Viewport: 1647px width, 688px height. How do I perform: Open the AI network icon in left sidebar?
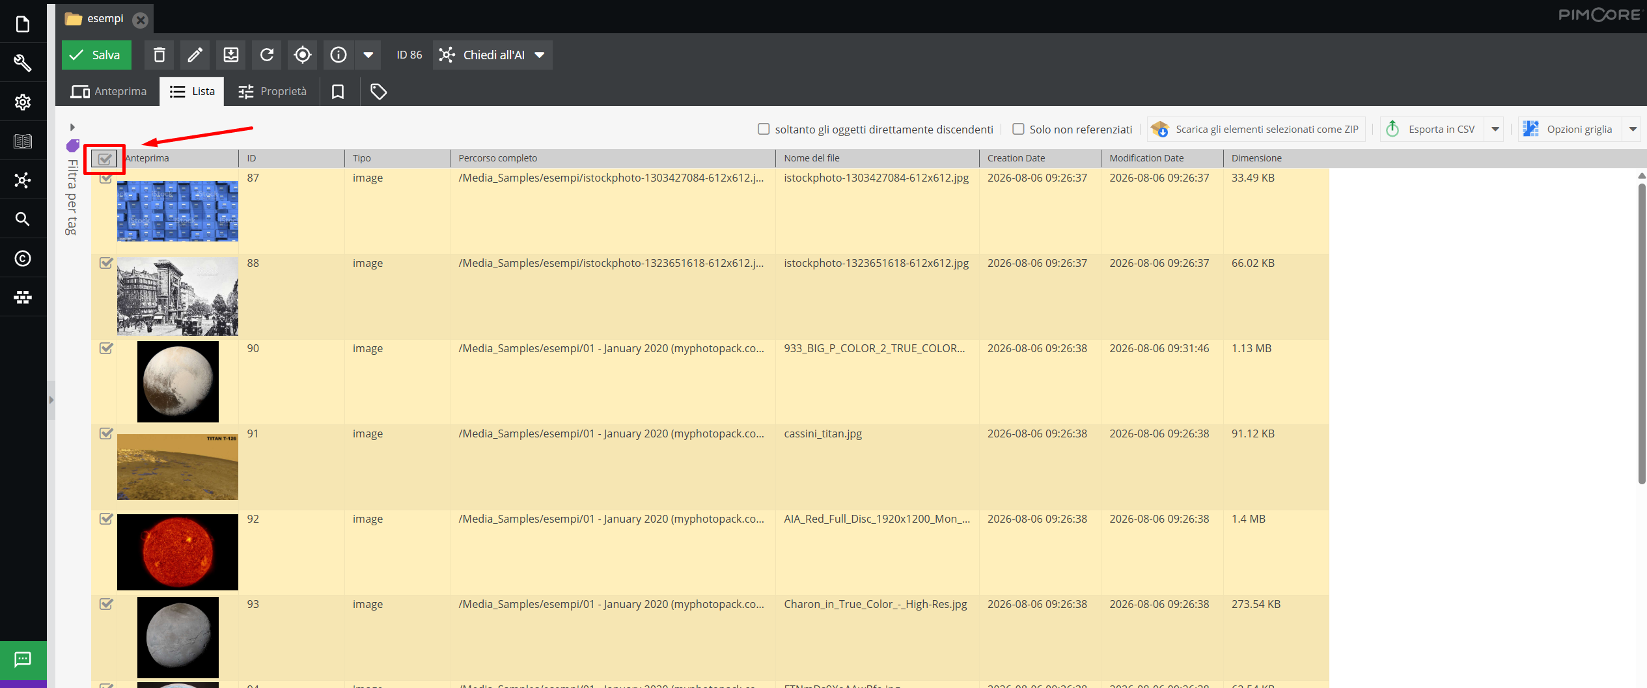click(23, 180)
